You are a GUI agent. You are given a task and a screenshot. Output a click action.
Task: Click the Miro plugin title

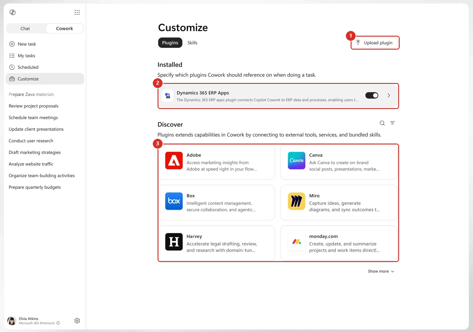(x=314, y=196)
